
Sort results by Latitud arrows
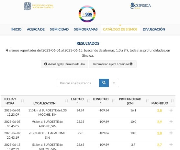pos(88,101)
